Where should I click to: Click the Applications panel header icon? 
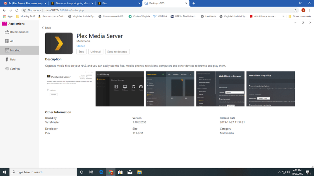tap(4, 24)
